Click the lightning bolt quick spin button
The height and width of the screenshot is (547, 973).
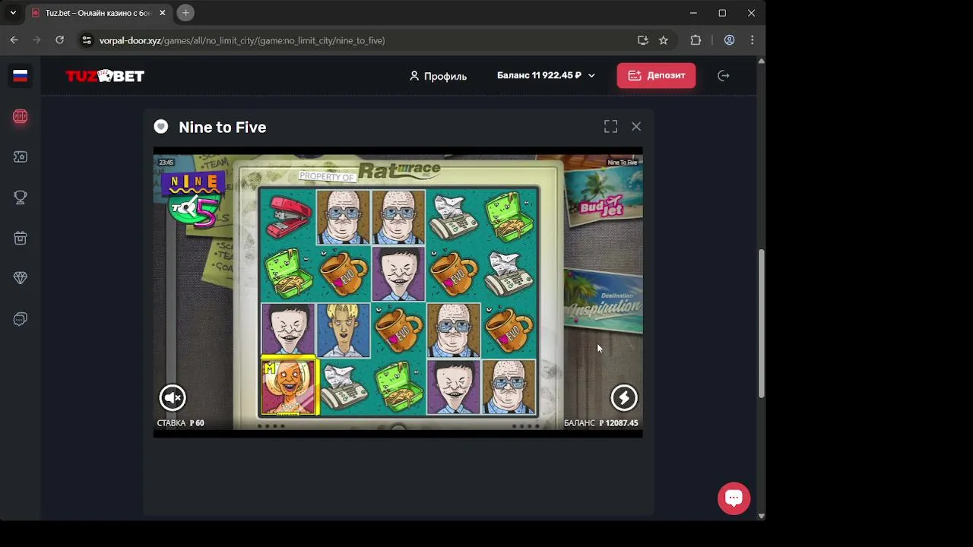[x=624, y=397]
